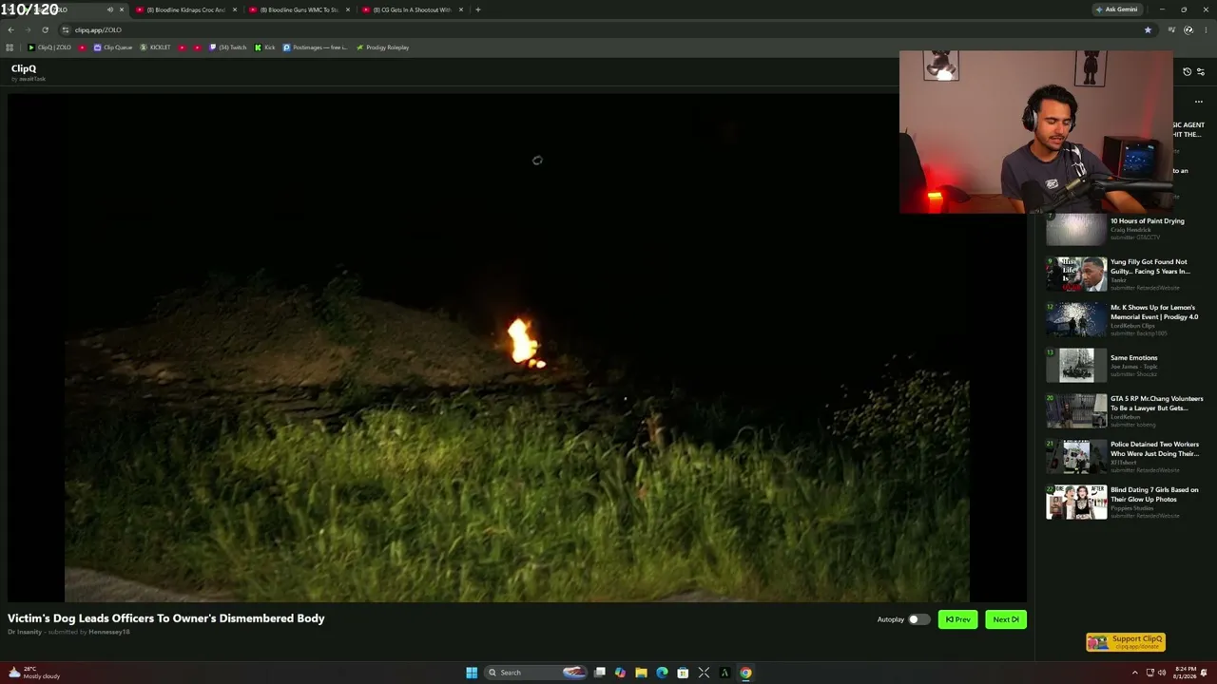
Task: Open the weather widget on taskbar
Action: pos(34,673)
